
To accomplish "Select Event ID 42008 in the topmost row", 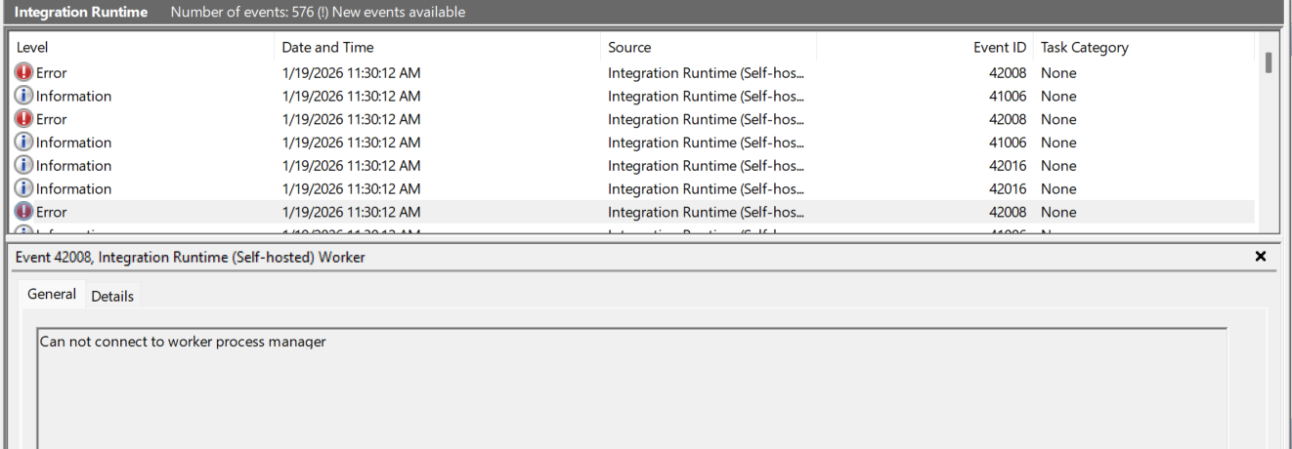I will tap(1008, 72).
